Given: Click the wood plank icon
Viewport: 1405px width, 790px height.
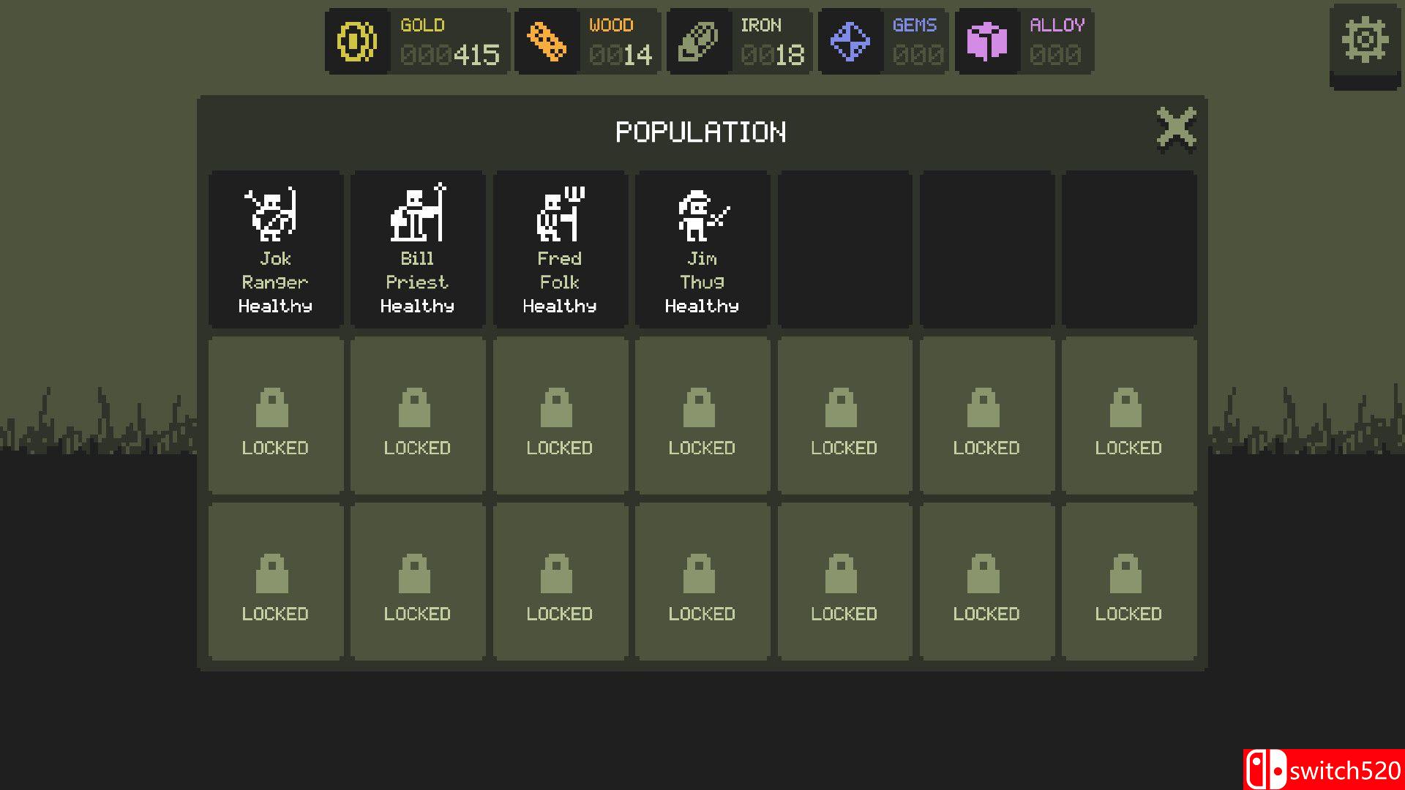Looking at the screenshot, I should (547, 41).
